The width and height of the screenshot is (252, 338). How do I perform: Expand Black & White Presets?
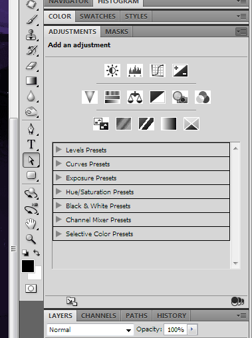point(59,206)
